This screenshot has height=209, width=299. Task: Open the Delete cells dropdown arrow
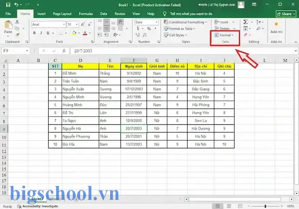(x=234, y=29)
